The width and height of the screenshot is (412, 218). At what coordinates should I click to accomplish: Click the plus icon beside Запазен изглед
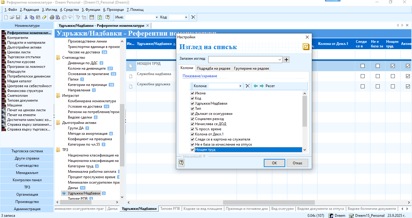pyautogui.click(x=286, y=59)
